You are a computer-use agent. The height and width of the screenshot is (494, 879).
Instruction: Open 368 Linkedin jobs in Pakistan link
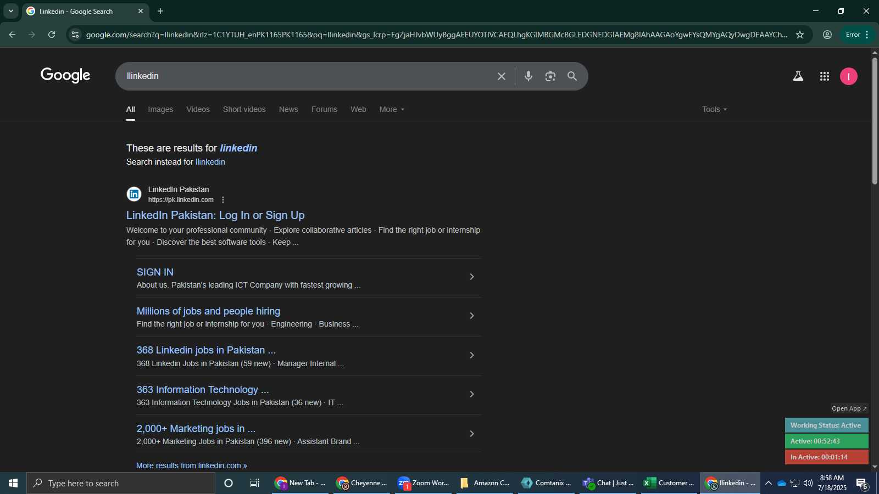coord(206,350)
